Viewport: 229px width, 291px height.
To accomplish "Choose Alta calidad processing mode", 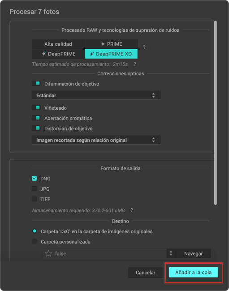I will [58, 44].
